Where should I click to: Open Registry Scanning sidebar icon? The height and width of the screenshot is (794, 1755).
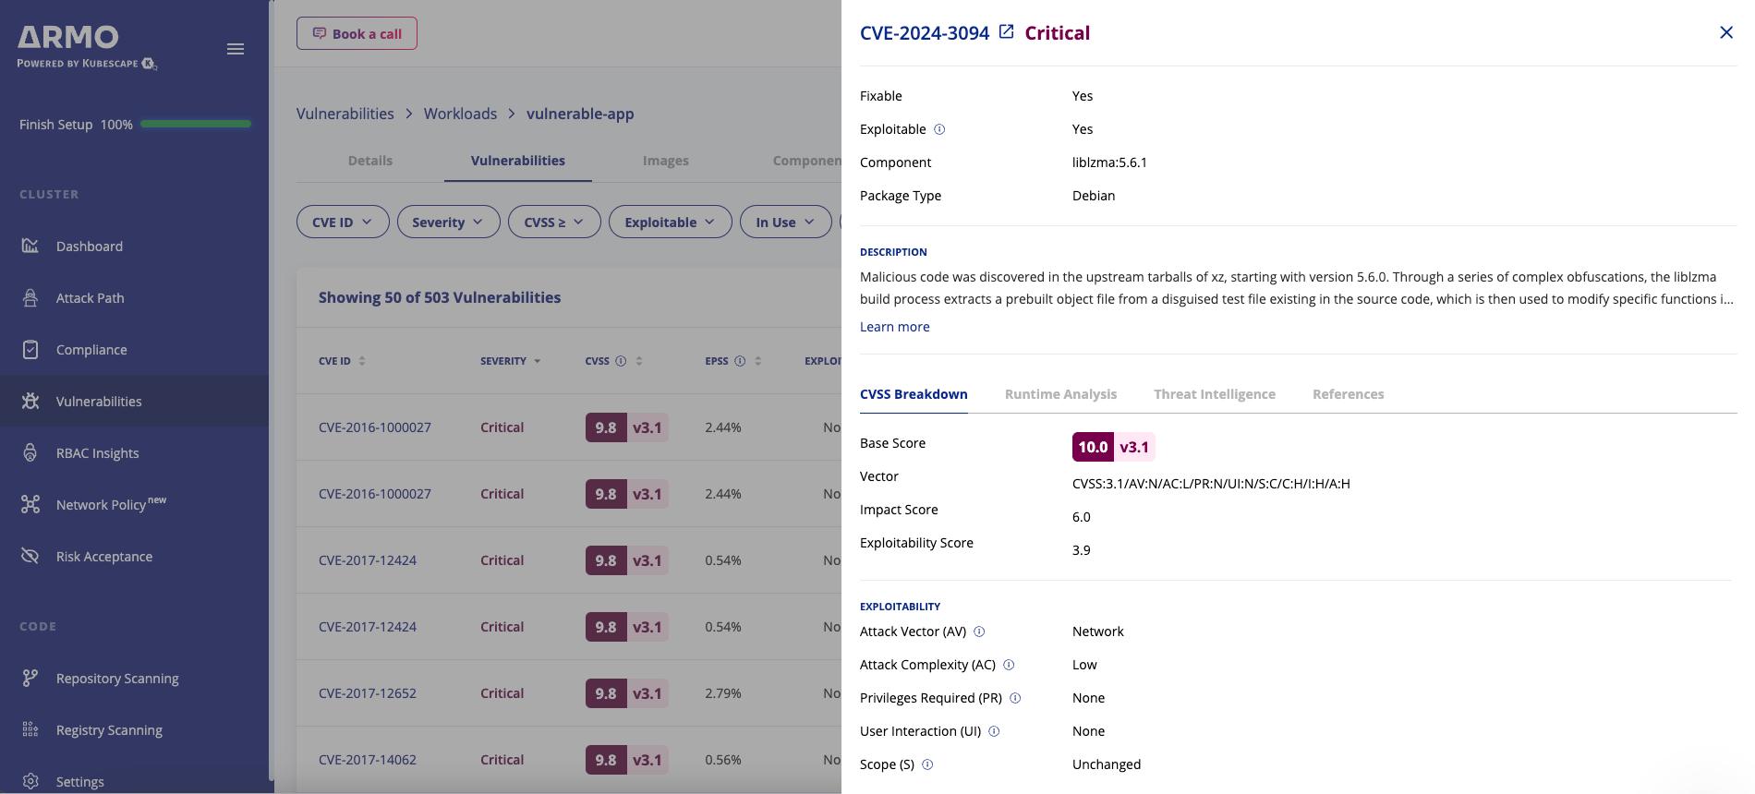click(x=30, y=729)
